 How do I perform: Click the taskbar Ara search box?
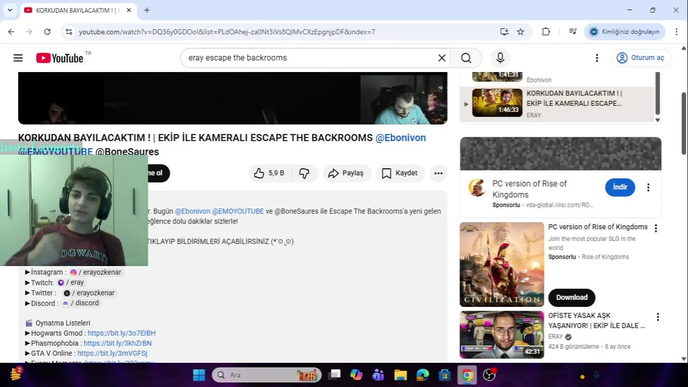(266, 375)
